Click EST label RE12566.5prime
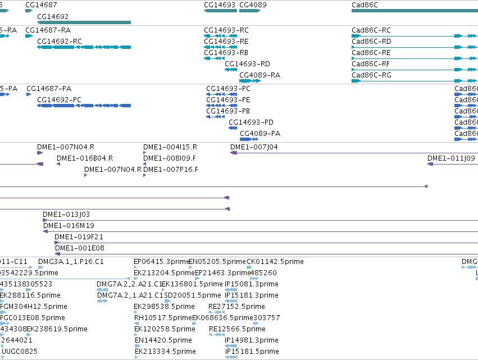The image size is (478, 360). coord(237,330)
